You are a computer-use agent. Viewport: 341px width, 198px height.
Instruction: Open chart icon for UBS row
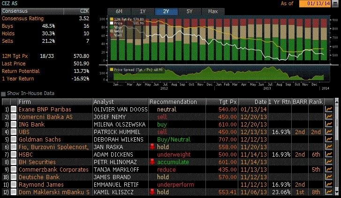pos(329,132)
